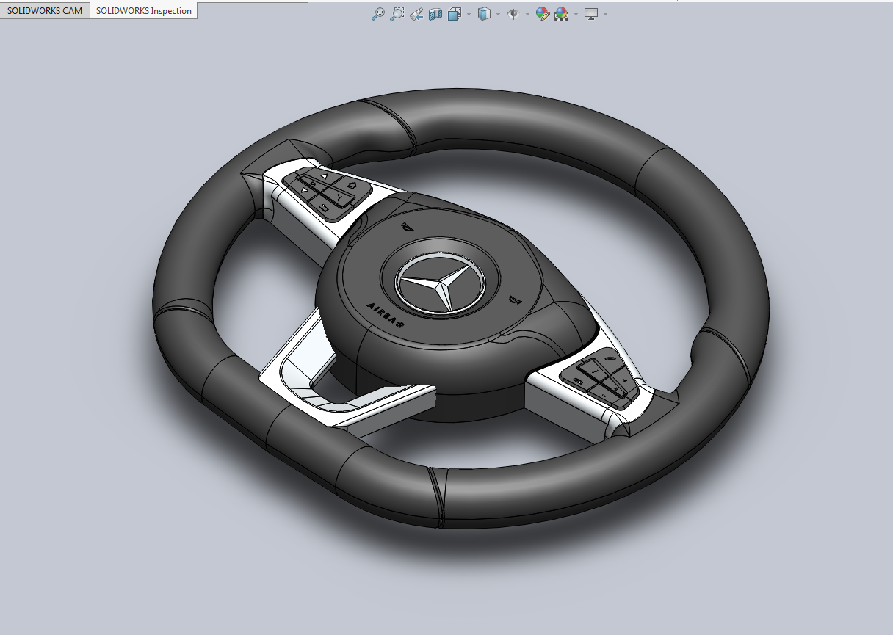Screen dimensions: 893x635
Task: Switch to the SOLIDWORKS CAM tab
Action: [x=45, y=11]
